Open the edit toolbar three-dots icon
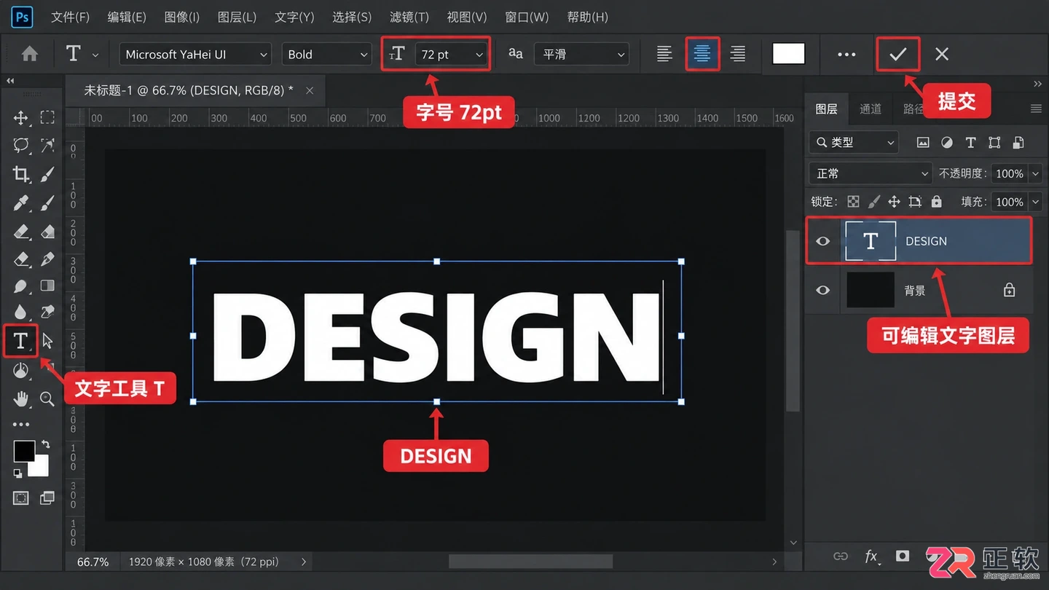The image size is (1049, 590). [21, 424]
